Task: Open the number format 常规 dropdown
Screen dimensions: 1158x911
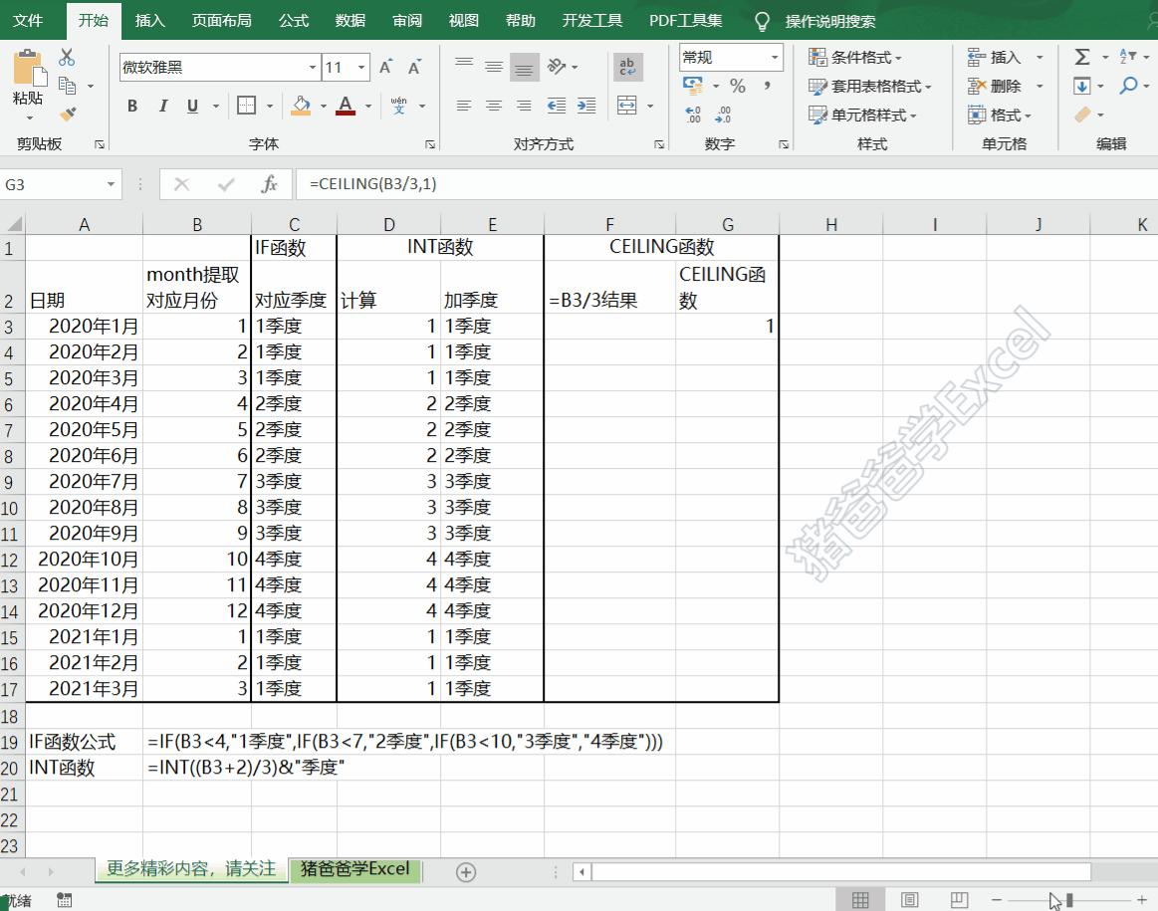Action: (x=775, y=57)
